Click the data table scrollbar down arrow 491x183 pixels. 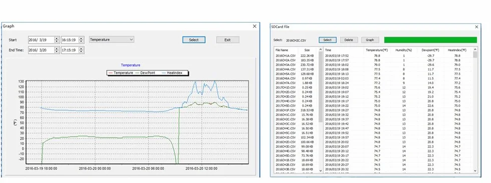(475, 170)
